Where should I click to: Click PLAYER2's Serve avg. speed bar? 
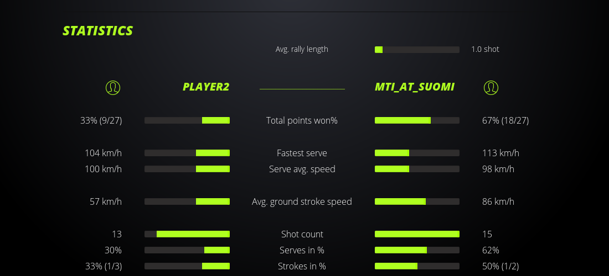click(x=187, y=169)
